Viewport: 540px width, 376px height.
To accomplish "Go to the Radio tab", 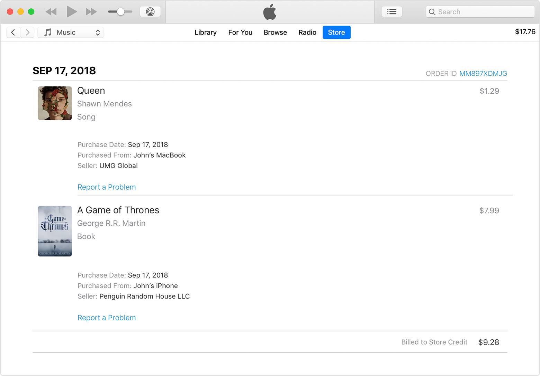I will pos(307,32).
